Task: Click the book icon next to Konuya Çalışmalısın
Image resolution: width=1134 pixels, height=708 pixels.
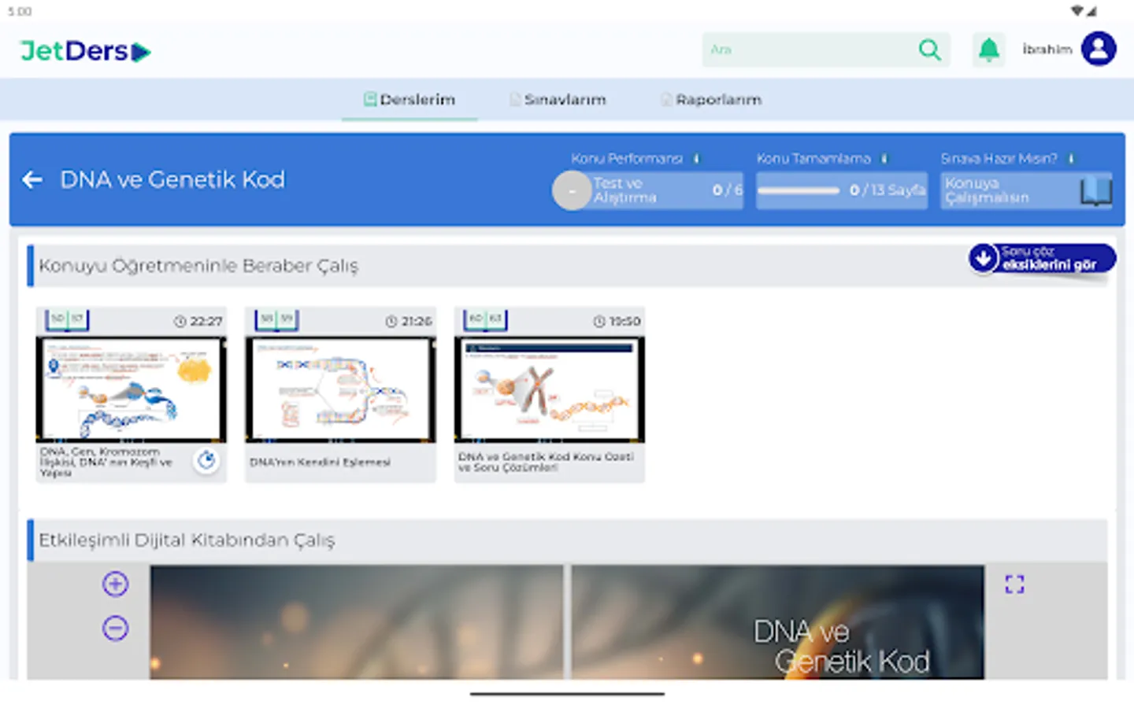Action: point(1097,190)
